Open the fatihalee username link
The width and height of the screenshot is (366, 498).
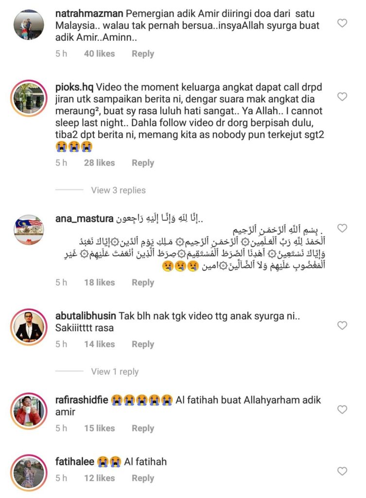[x=74, y=462]
